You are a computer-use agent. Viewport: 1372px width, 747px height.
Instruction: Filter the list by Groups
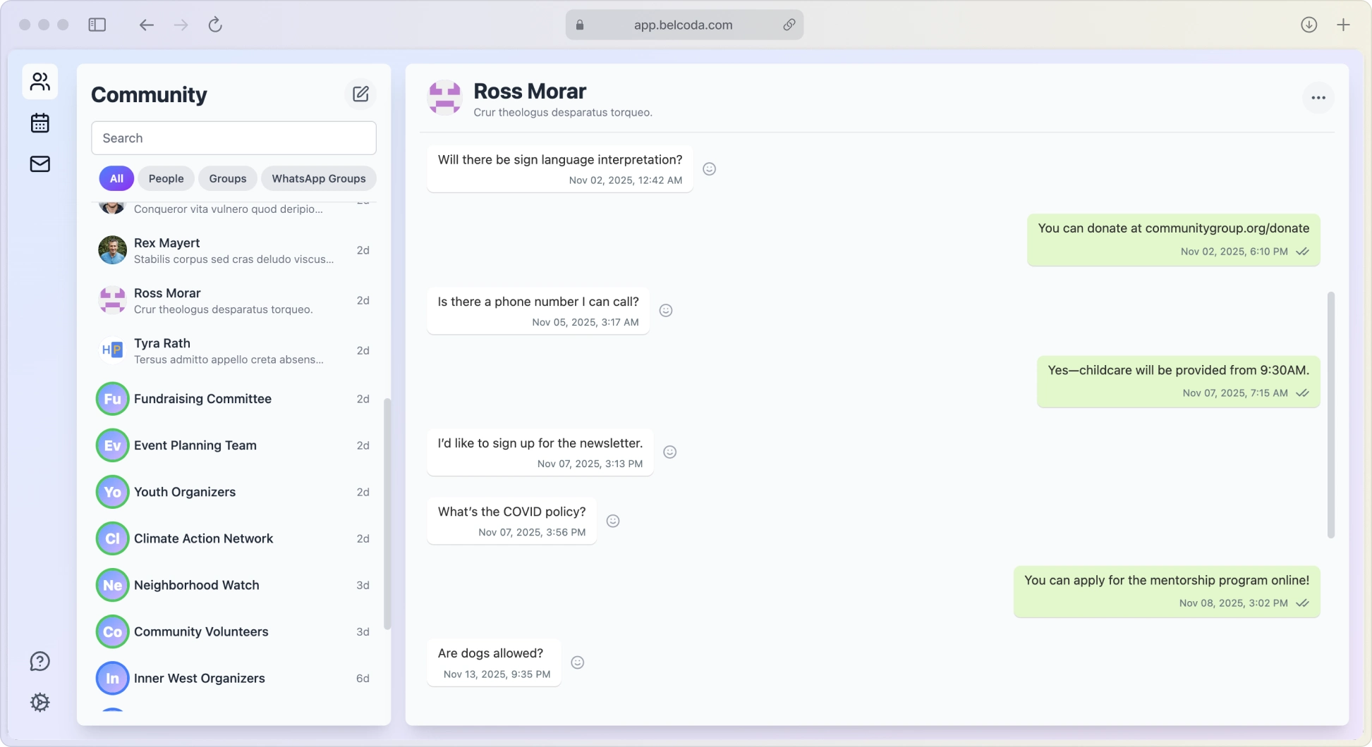pos(227,179)
